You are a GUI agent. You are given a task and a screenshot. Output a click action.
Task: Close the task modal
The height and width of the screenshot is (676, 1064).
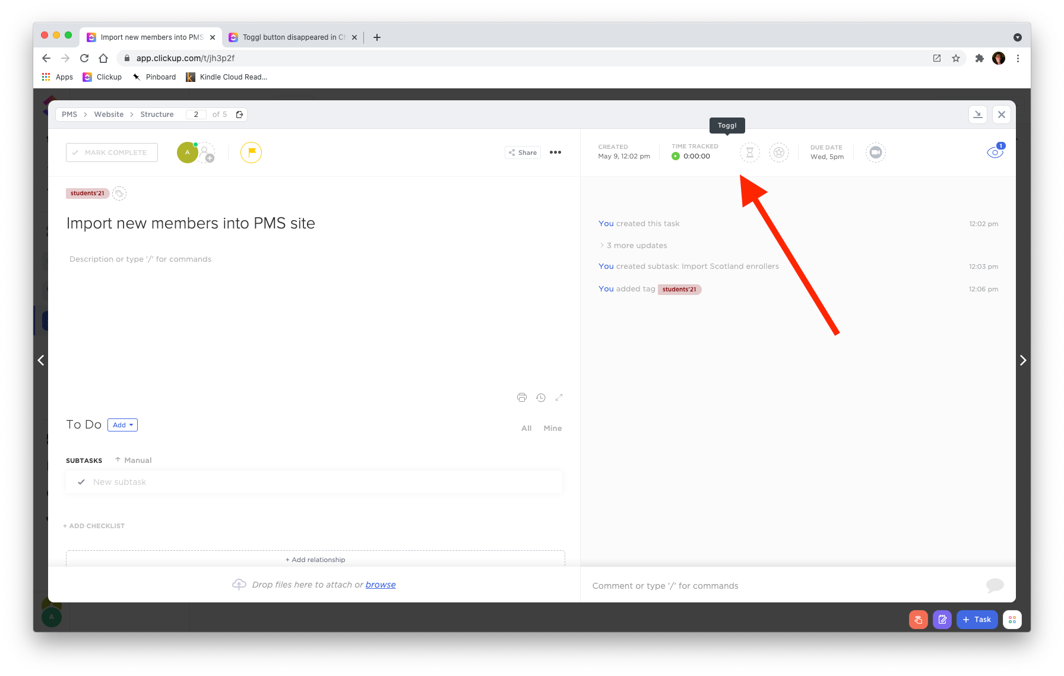pos(1001,115)
